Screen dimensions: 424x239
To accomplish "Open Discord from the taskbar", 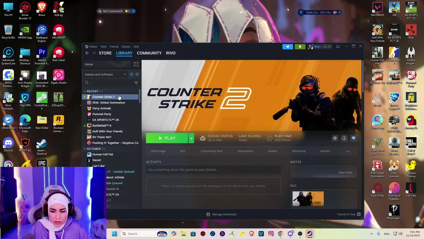I will [x=290, y=234].
